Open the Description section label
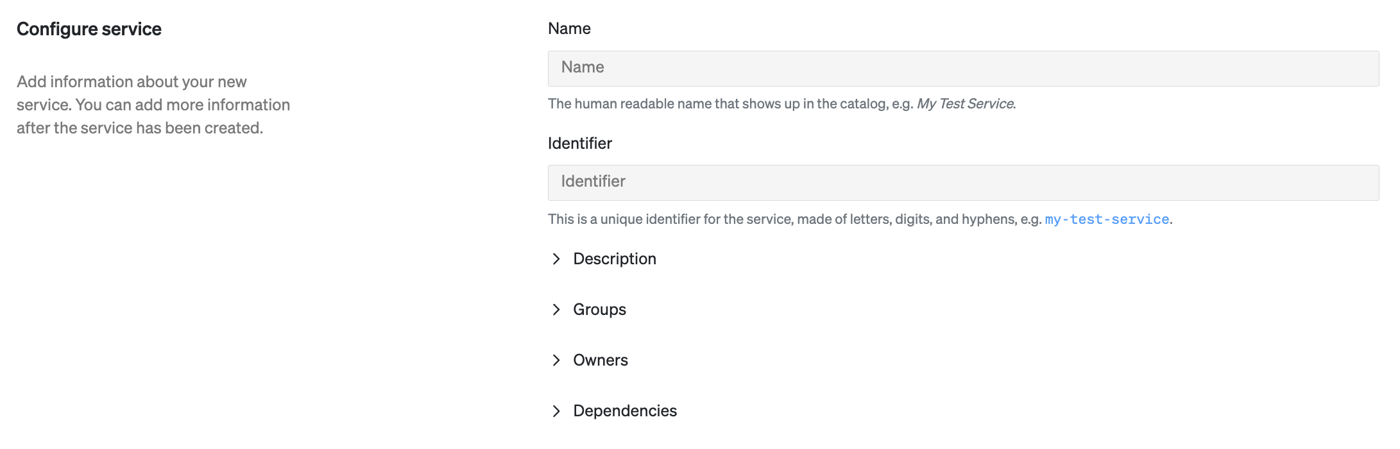 pyautogui.click(x=614, y=258)
